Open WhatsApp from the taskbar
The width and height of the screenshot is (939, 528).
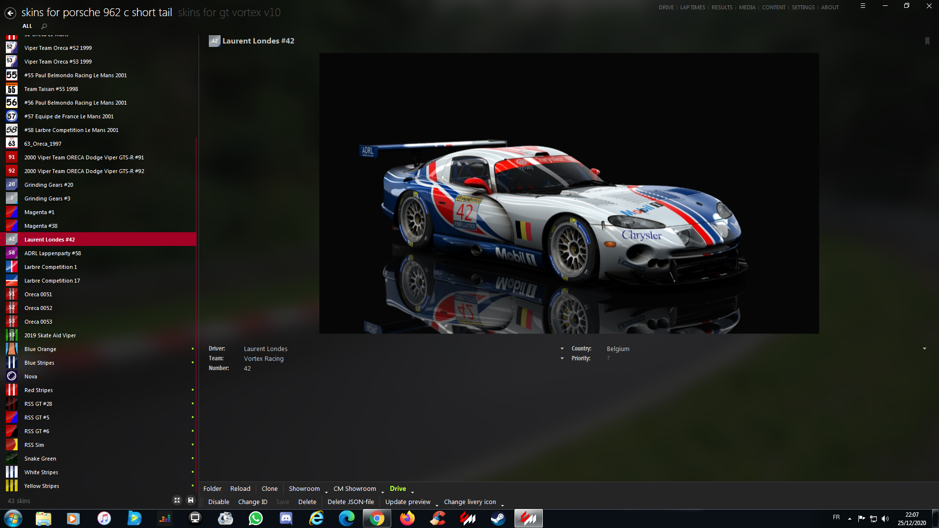point(256,518)
